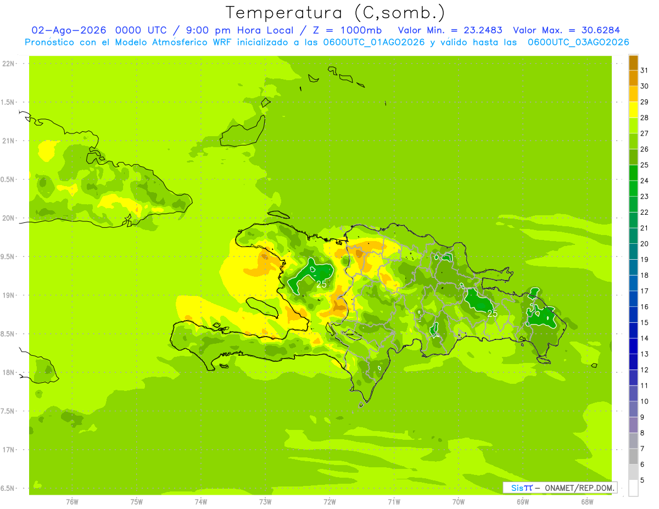
Task: Select the "Valor Min. = 23.2483" readout
Action: click(450, 30)
